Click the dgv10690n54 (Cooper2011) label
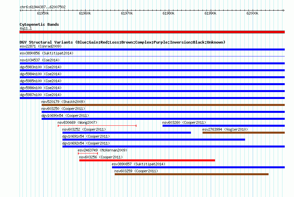The image size is (294, 197). coord(65,115)
